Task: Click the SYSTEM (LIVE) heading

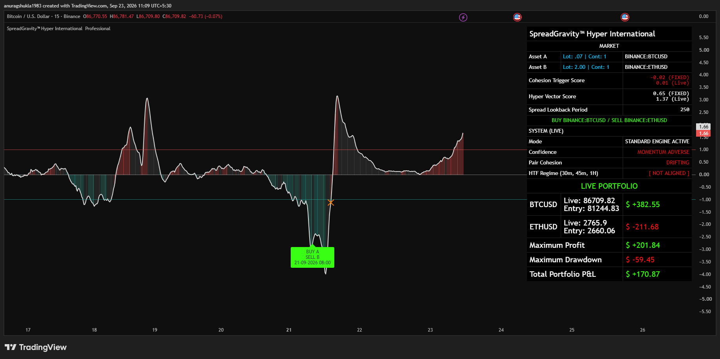Action: tap(546, 131)
